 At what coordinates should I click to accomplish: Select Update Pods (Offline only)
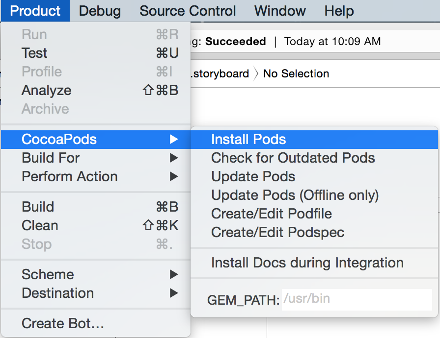pos(295,195)
